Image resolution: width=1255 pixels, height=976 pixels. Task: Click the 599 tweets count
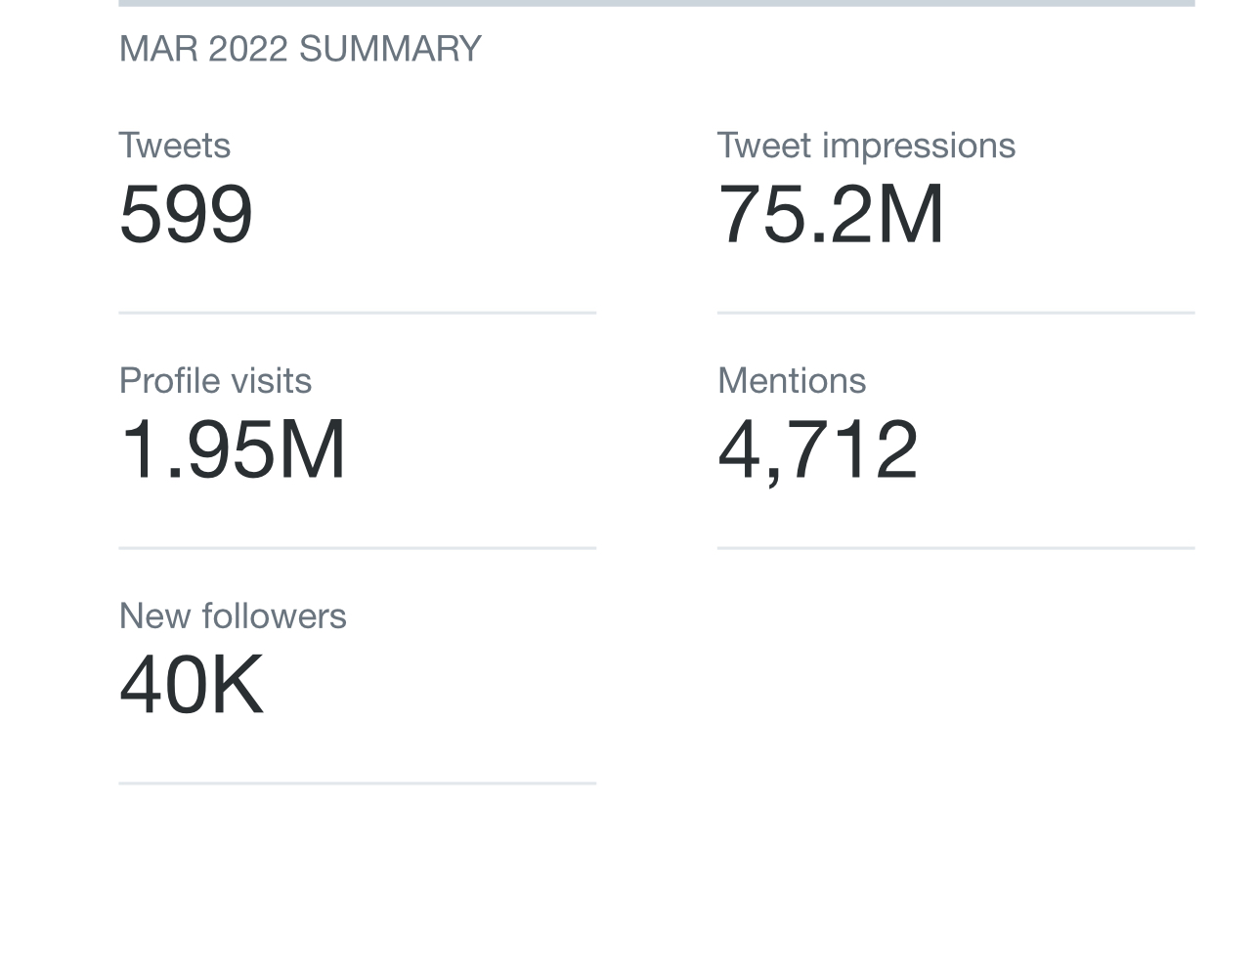186,213
